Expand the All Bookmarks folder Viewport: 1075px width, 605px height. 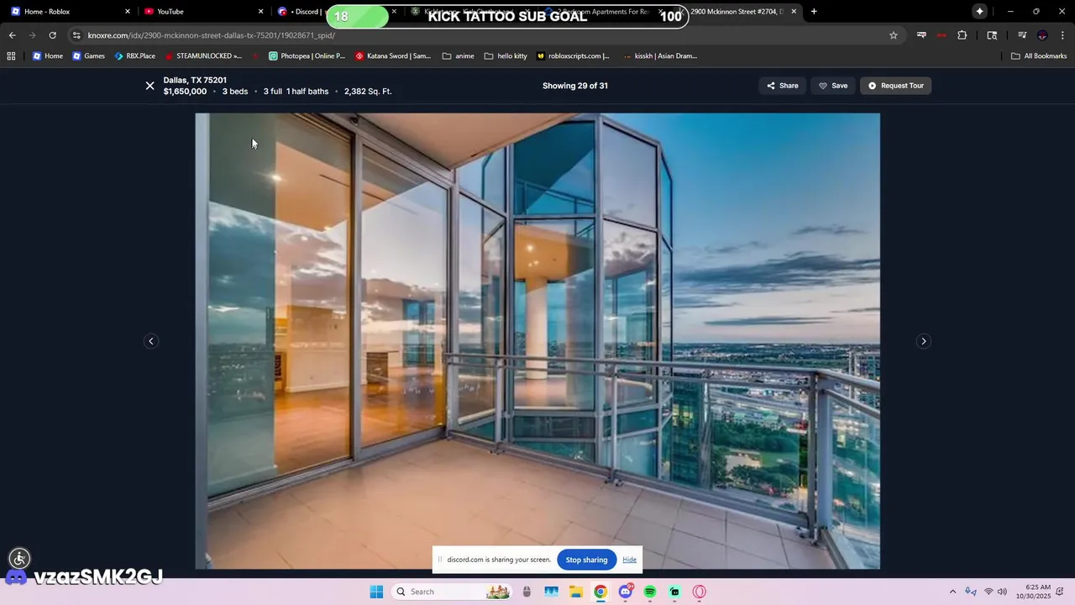(1039, 56)
